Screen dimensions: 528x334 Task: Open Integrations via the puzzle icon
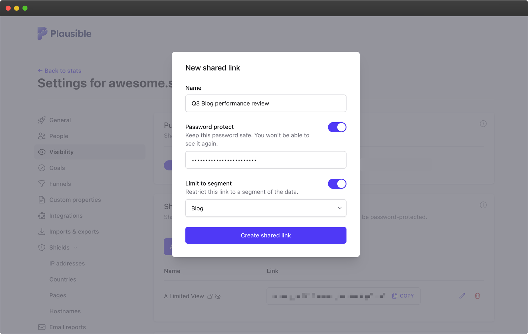42,216
